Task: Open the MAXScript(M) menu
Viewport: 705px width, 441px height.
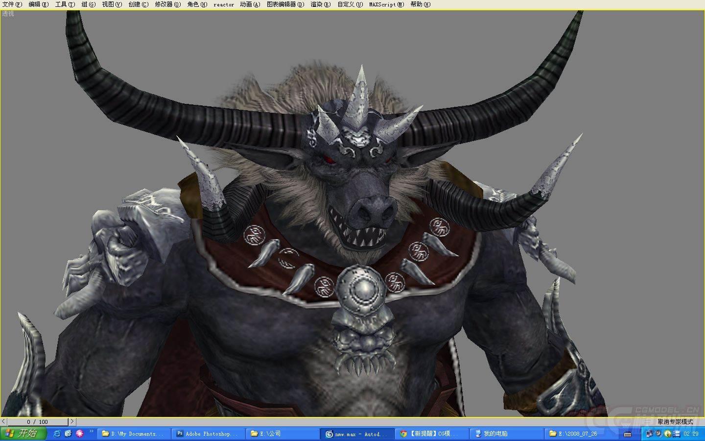Action: point(387,4)
